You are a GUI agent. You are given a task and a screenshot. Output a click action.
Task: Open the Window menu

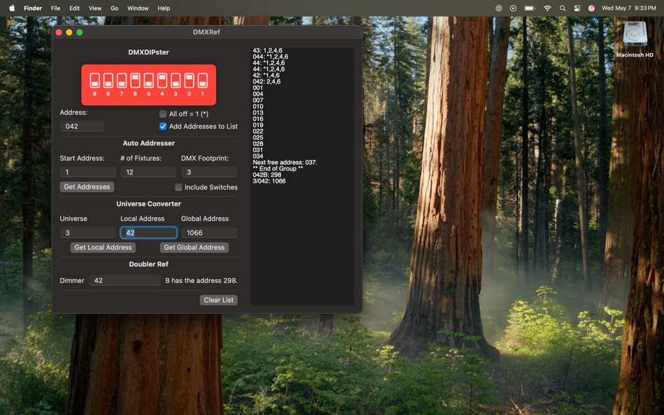coord(138,8)
